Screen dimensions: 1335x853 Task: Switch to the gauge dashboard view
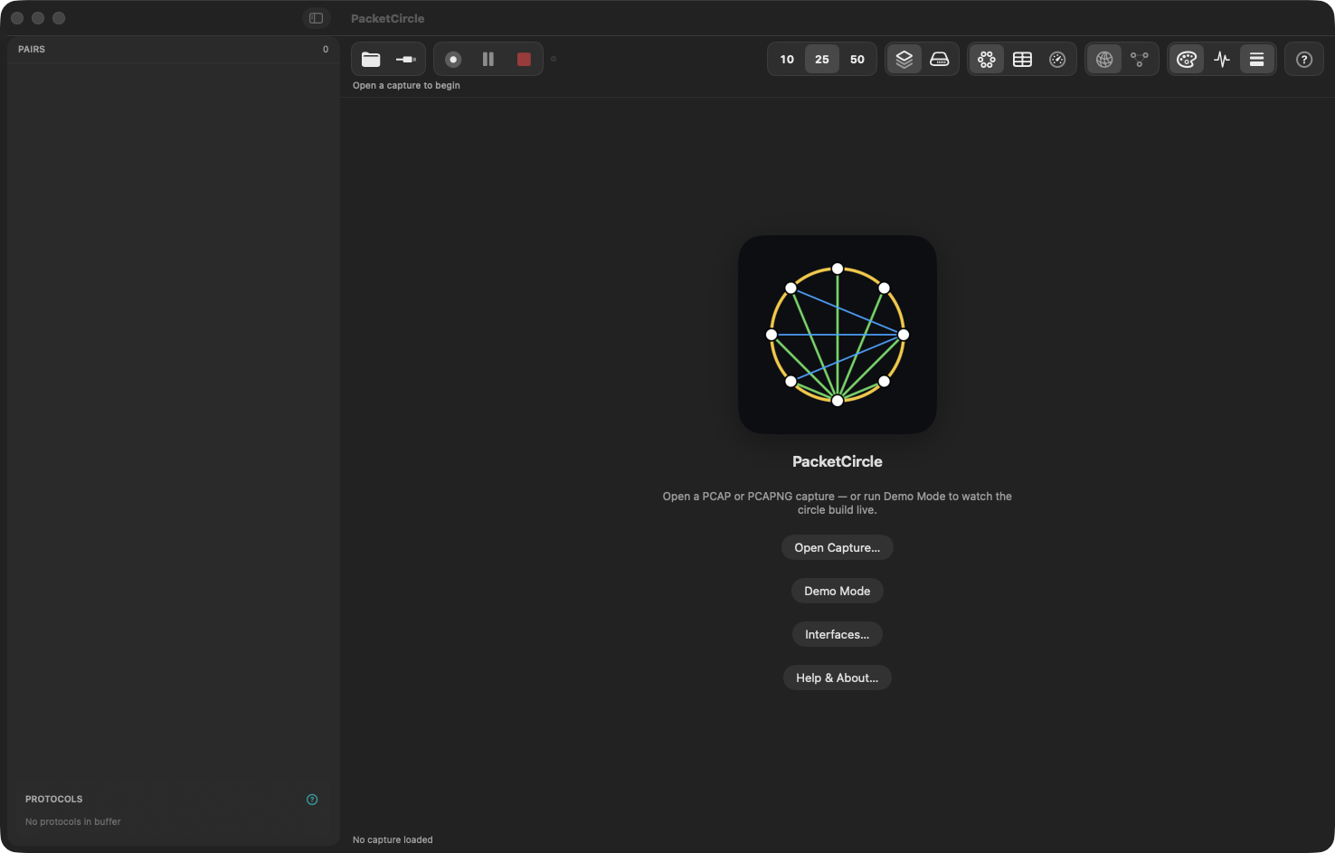(x=1057, y=59)
